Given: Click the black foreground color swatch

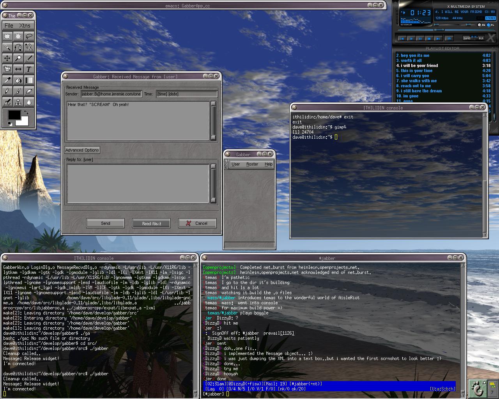Looking at the screenshot, I should [14, 115].
